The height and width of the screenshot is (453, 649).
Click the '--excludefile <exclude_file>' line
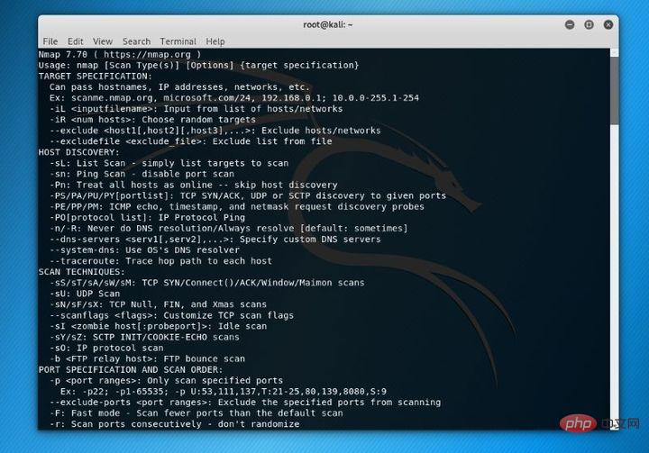(191, 141)
